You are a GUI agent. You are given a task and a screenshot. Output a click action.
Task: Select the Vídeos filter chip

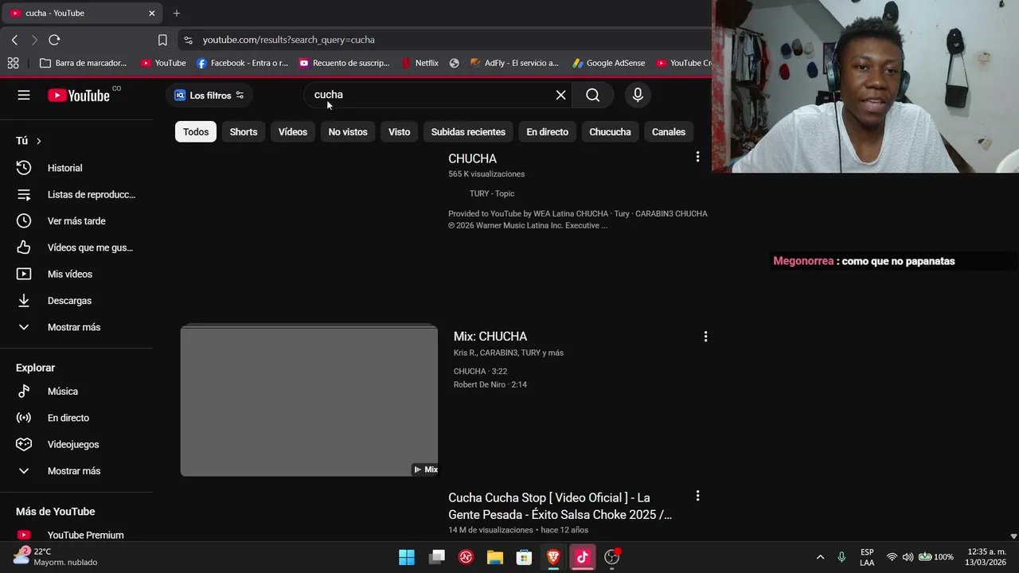click(293, 132)
